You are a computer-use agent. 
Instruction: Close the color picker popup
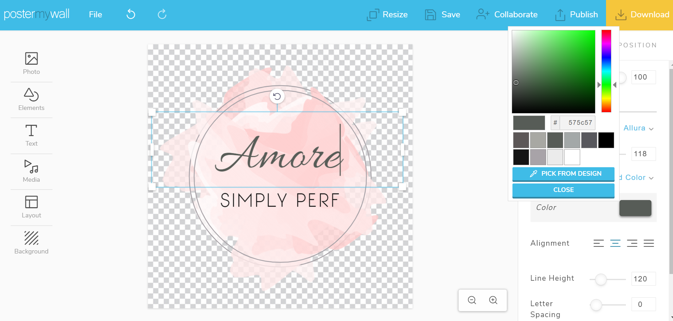tap(563, 190)
